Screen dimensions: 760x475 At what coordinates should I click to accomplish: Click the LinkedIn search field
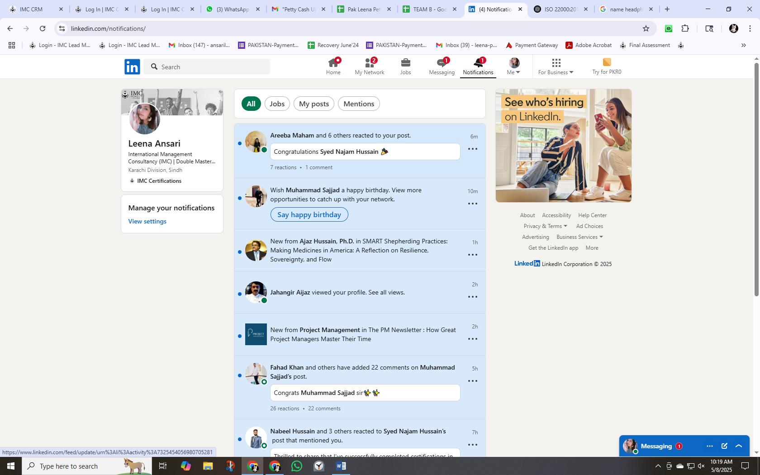pyautogui.click(x=207, y=66)
